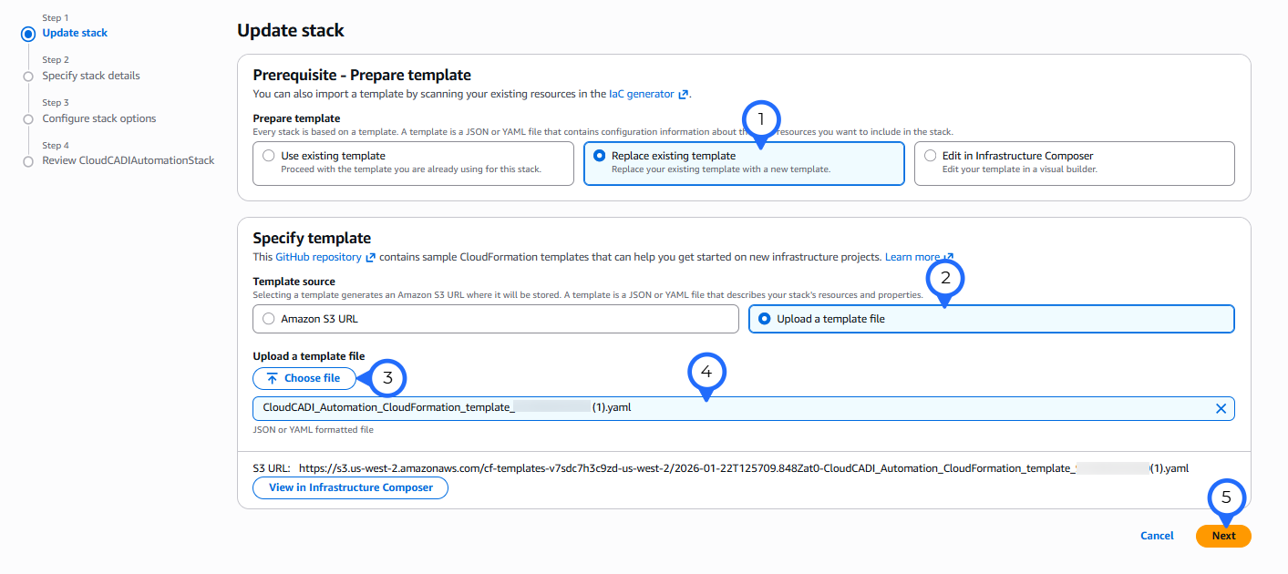Click the uploaded template filename field

pyautogui.click(x=638, y=408)
